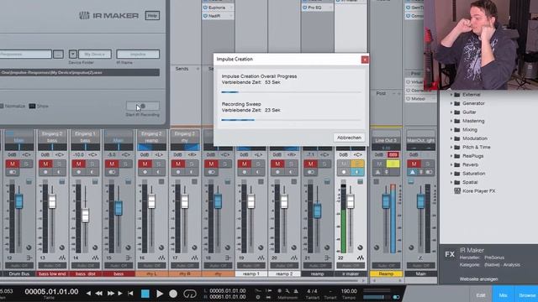Toggle the Normalize checkbox in IR Maker
Viewport: 538px width, 302px height.
pos(2,107)
